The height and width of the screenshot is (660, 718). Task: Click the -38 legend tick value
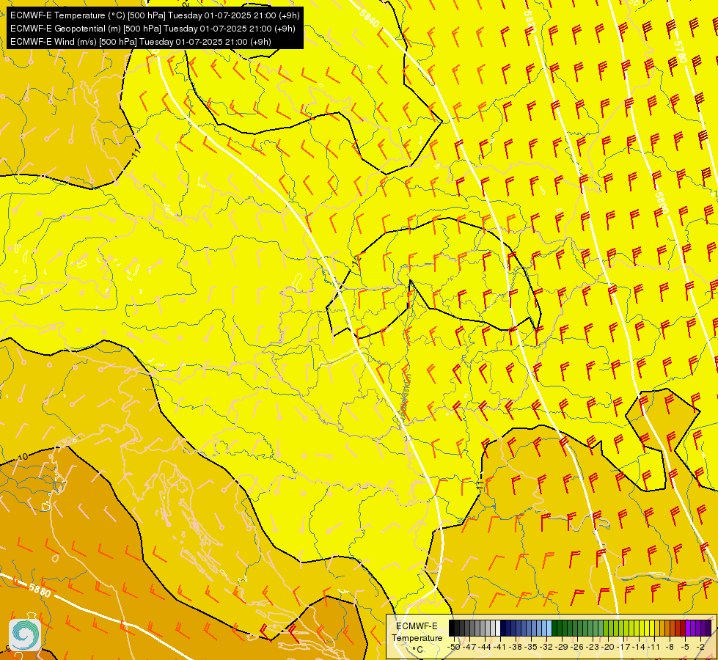click(516, 647)
